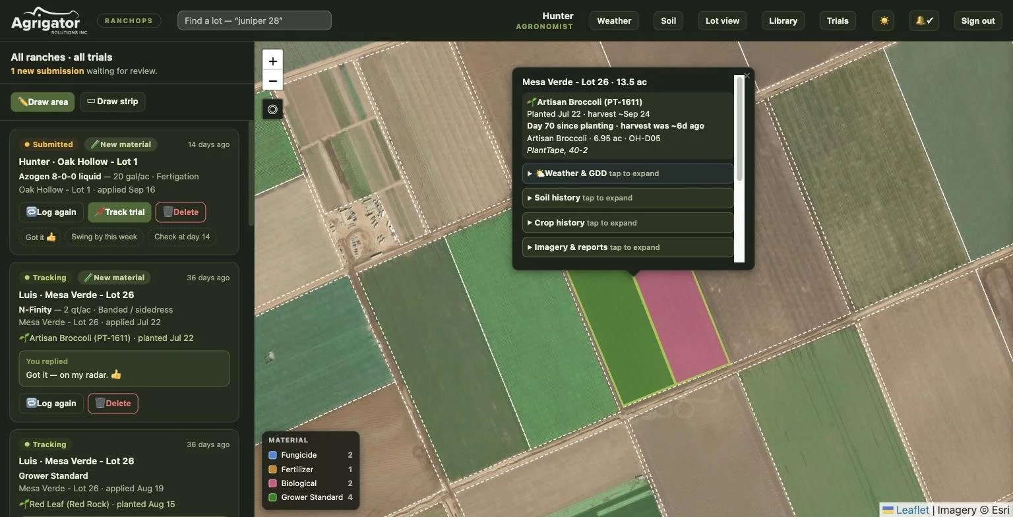1013x517 pixels.
Task: Zoom out on the map
Action: tap(272, 80)
